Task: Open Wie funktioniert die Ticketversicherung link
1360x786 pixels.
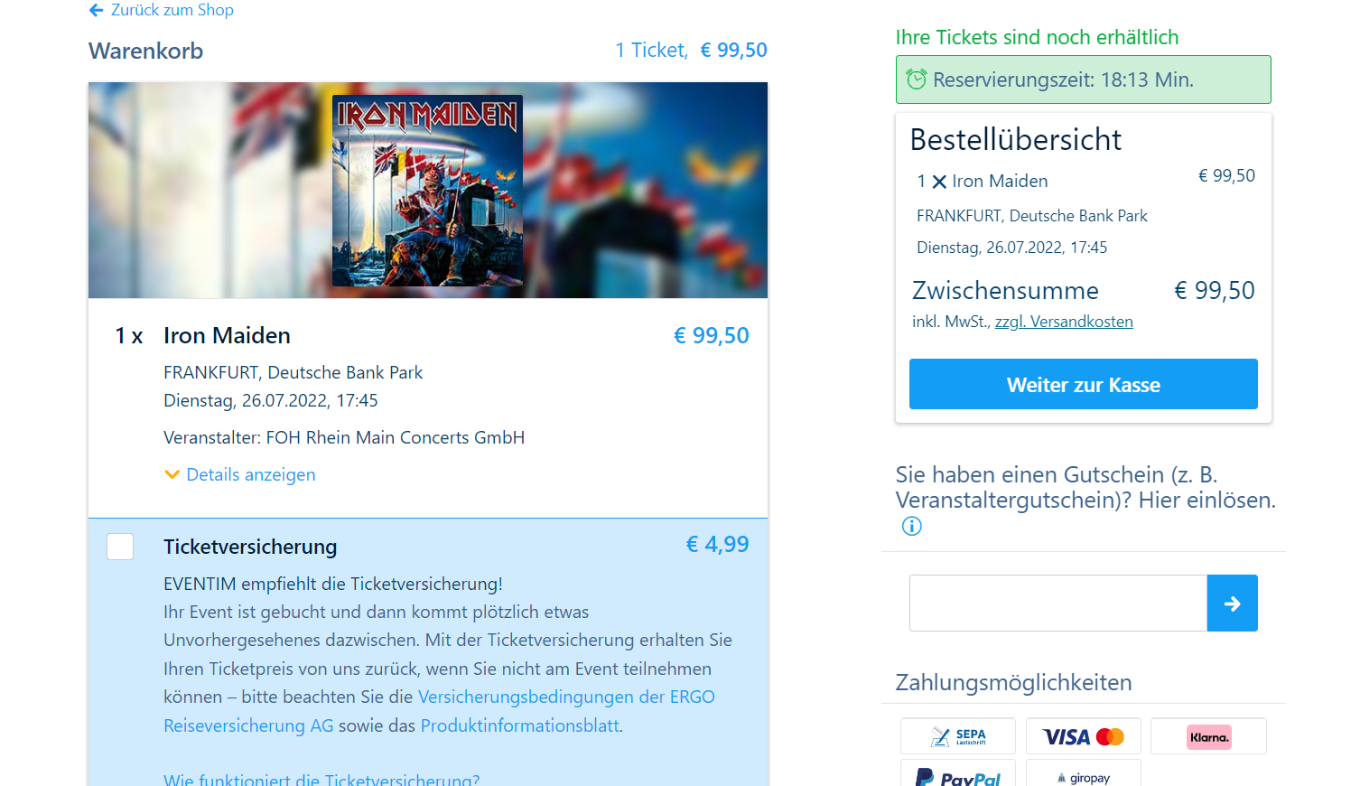Action: pos(321,779)
